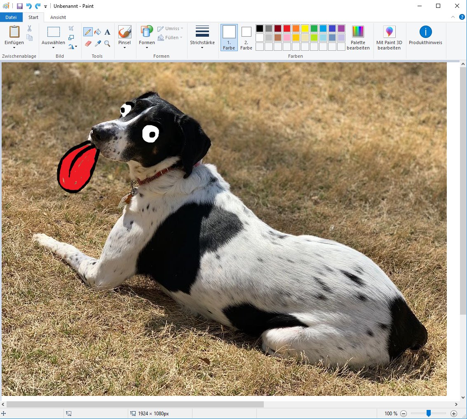
Task: Select the Eraser tool
Action: click(x=88, y=44)
